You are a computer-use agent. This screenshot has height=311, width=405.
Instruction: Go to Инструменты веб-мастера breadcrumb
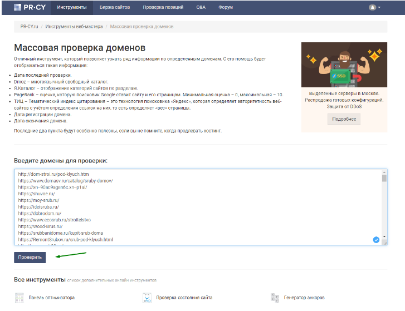tap(74, 26)
